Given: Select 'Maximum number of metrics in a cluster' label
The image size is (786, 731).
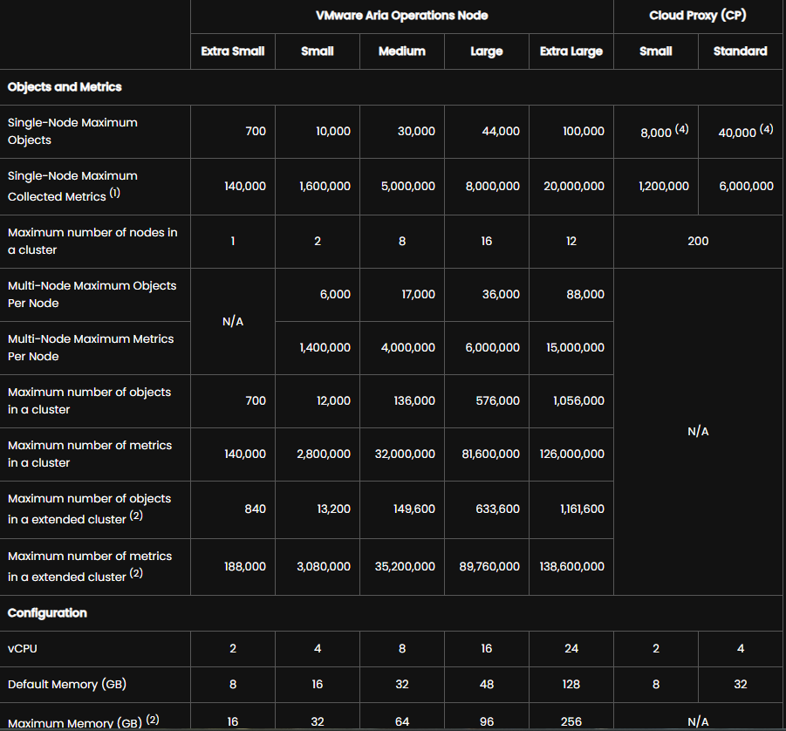Looking at the screenshot, I should [90, 454].
